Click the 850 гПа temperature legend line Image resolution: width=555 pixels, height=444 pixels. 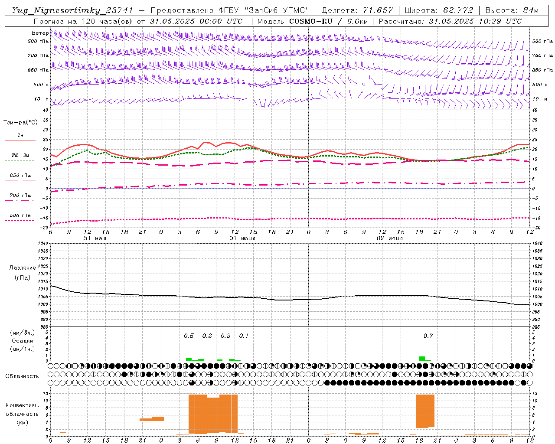(x=20, y=180)
